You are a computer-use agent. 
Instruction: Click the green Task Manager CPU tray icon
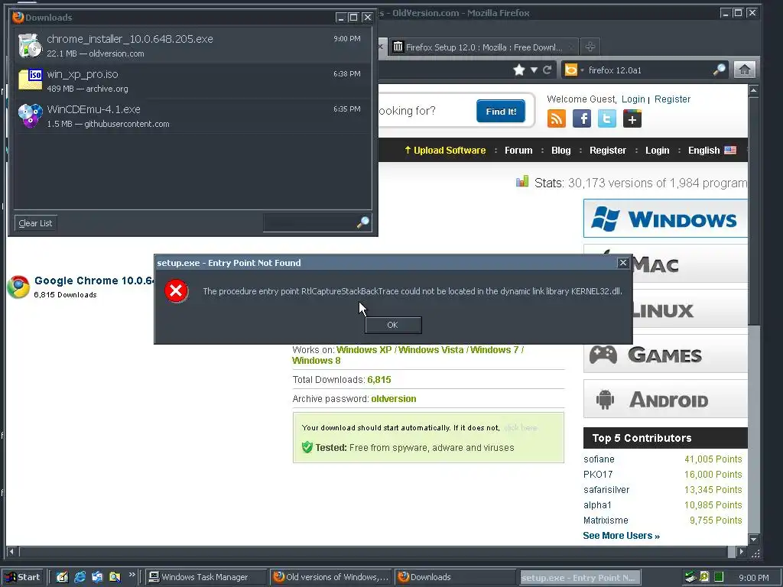coord(719,577)
